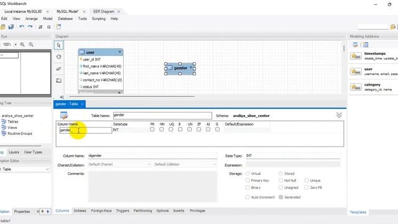Enable the Not Null checkbox
This screenshot has height=224, width=398.
pyautogui.click(x=280, y=180)
